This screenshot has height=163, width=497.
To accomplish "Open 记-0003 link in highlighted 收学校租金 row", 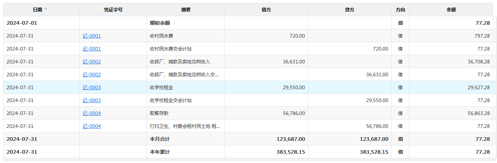I will click(92, 87).
